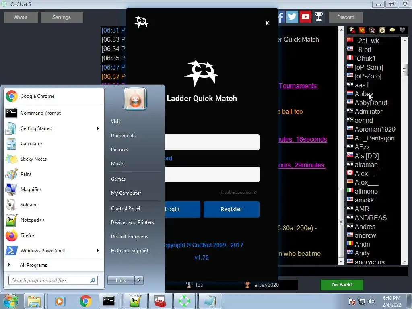Open the Trouble Logging In link
The image size is (412, 309).
coord(239,192)
